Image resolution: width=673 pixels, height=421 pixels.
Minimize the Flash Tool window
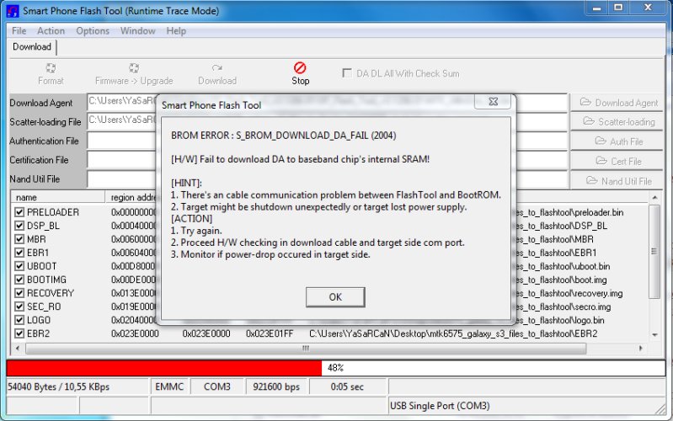click(596, 8)
